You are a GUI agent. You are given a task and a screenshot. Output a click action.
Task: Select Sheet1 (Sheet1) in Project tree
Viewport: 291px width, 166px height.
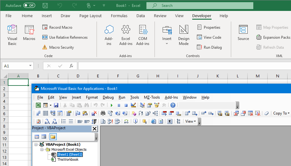tap(69, 154)
